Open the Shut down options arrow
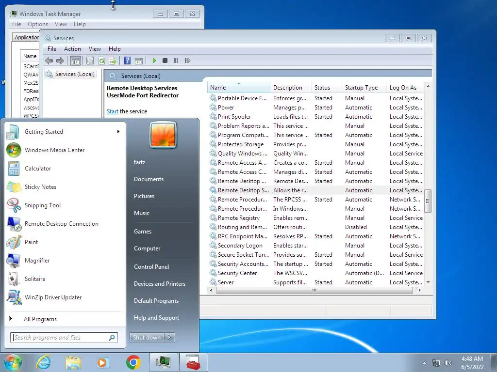The image size is (497, 372). [169, 338]
